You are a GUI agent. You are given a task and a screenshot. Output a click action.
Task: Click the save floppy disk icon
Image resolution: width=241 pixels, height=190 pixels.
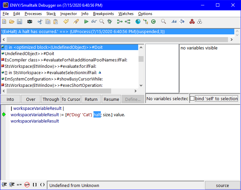point(20,22)
